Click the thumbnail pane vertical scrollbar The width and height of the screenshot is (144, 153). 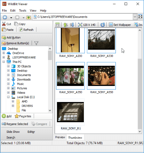pyautogui.click(x=140, y=81)
